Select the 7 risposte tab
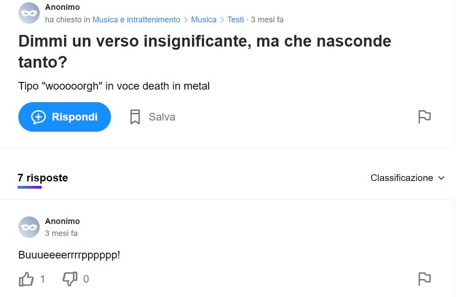Viewport: 456px width, 297px height. coord(43,178)
